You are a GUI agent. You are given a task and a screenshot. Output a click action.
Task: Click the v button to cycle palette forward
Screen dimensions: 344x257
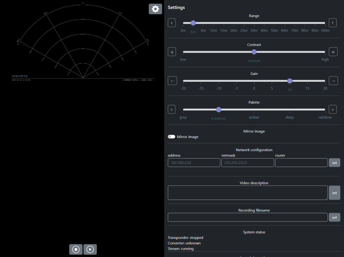coord(333,109)
